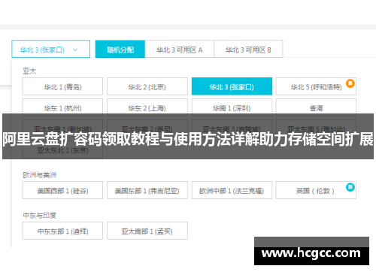Screen dimensions: 376x272
Task: Select the 随机分配 zone option
Action: 120,49
